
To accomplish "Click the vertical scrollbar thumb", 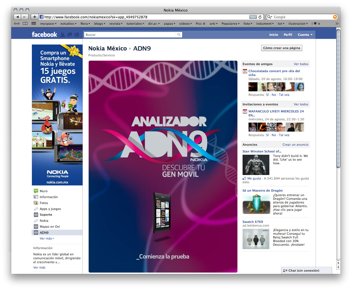I will coord(338,99).
